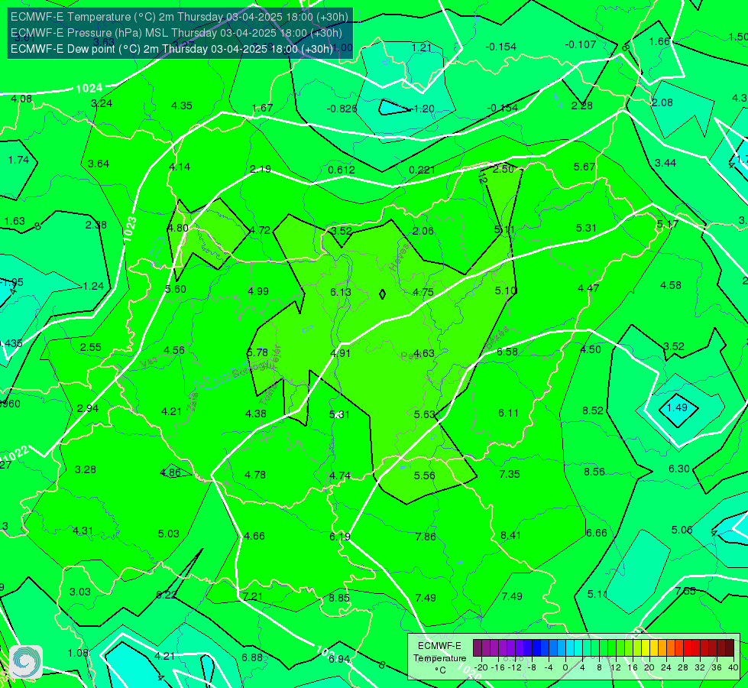
Task: Click the purple legend swatch above -20
Action: [478, 648]
